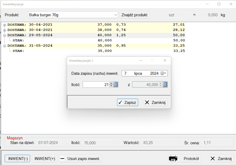Open the Produkt dropdown showing Bułka burger 70g
This screenshot has width=236, height=165.
click(115, 15)
